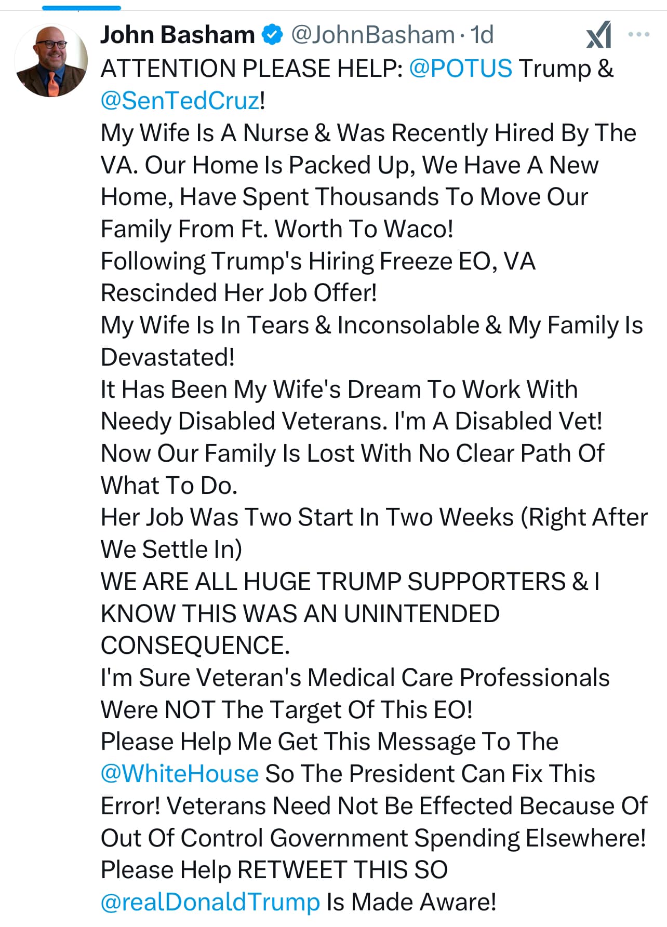Screen dimensions: 667x927
Task: Open the @realDonaldTrump mention
Action: coord(210,902)
